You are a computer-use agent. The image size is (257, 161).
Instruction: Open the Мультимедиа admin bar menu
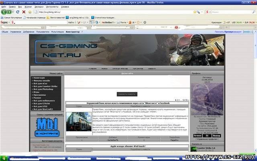click(57, 32)
